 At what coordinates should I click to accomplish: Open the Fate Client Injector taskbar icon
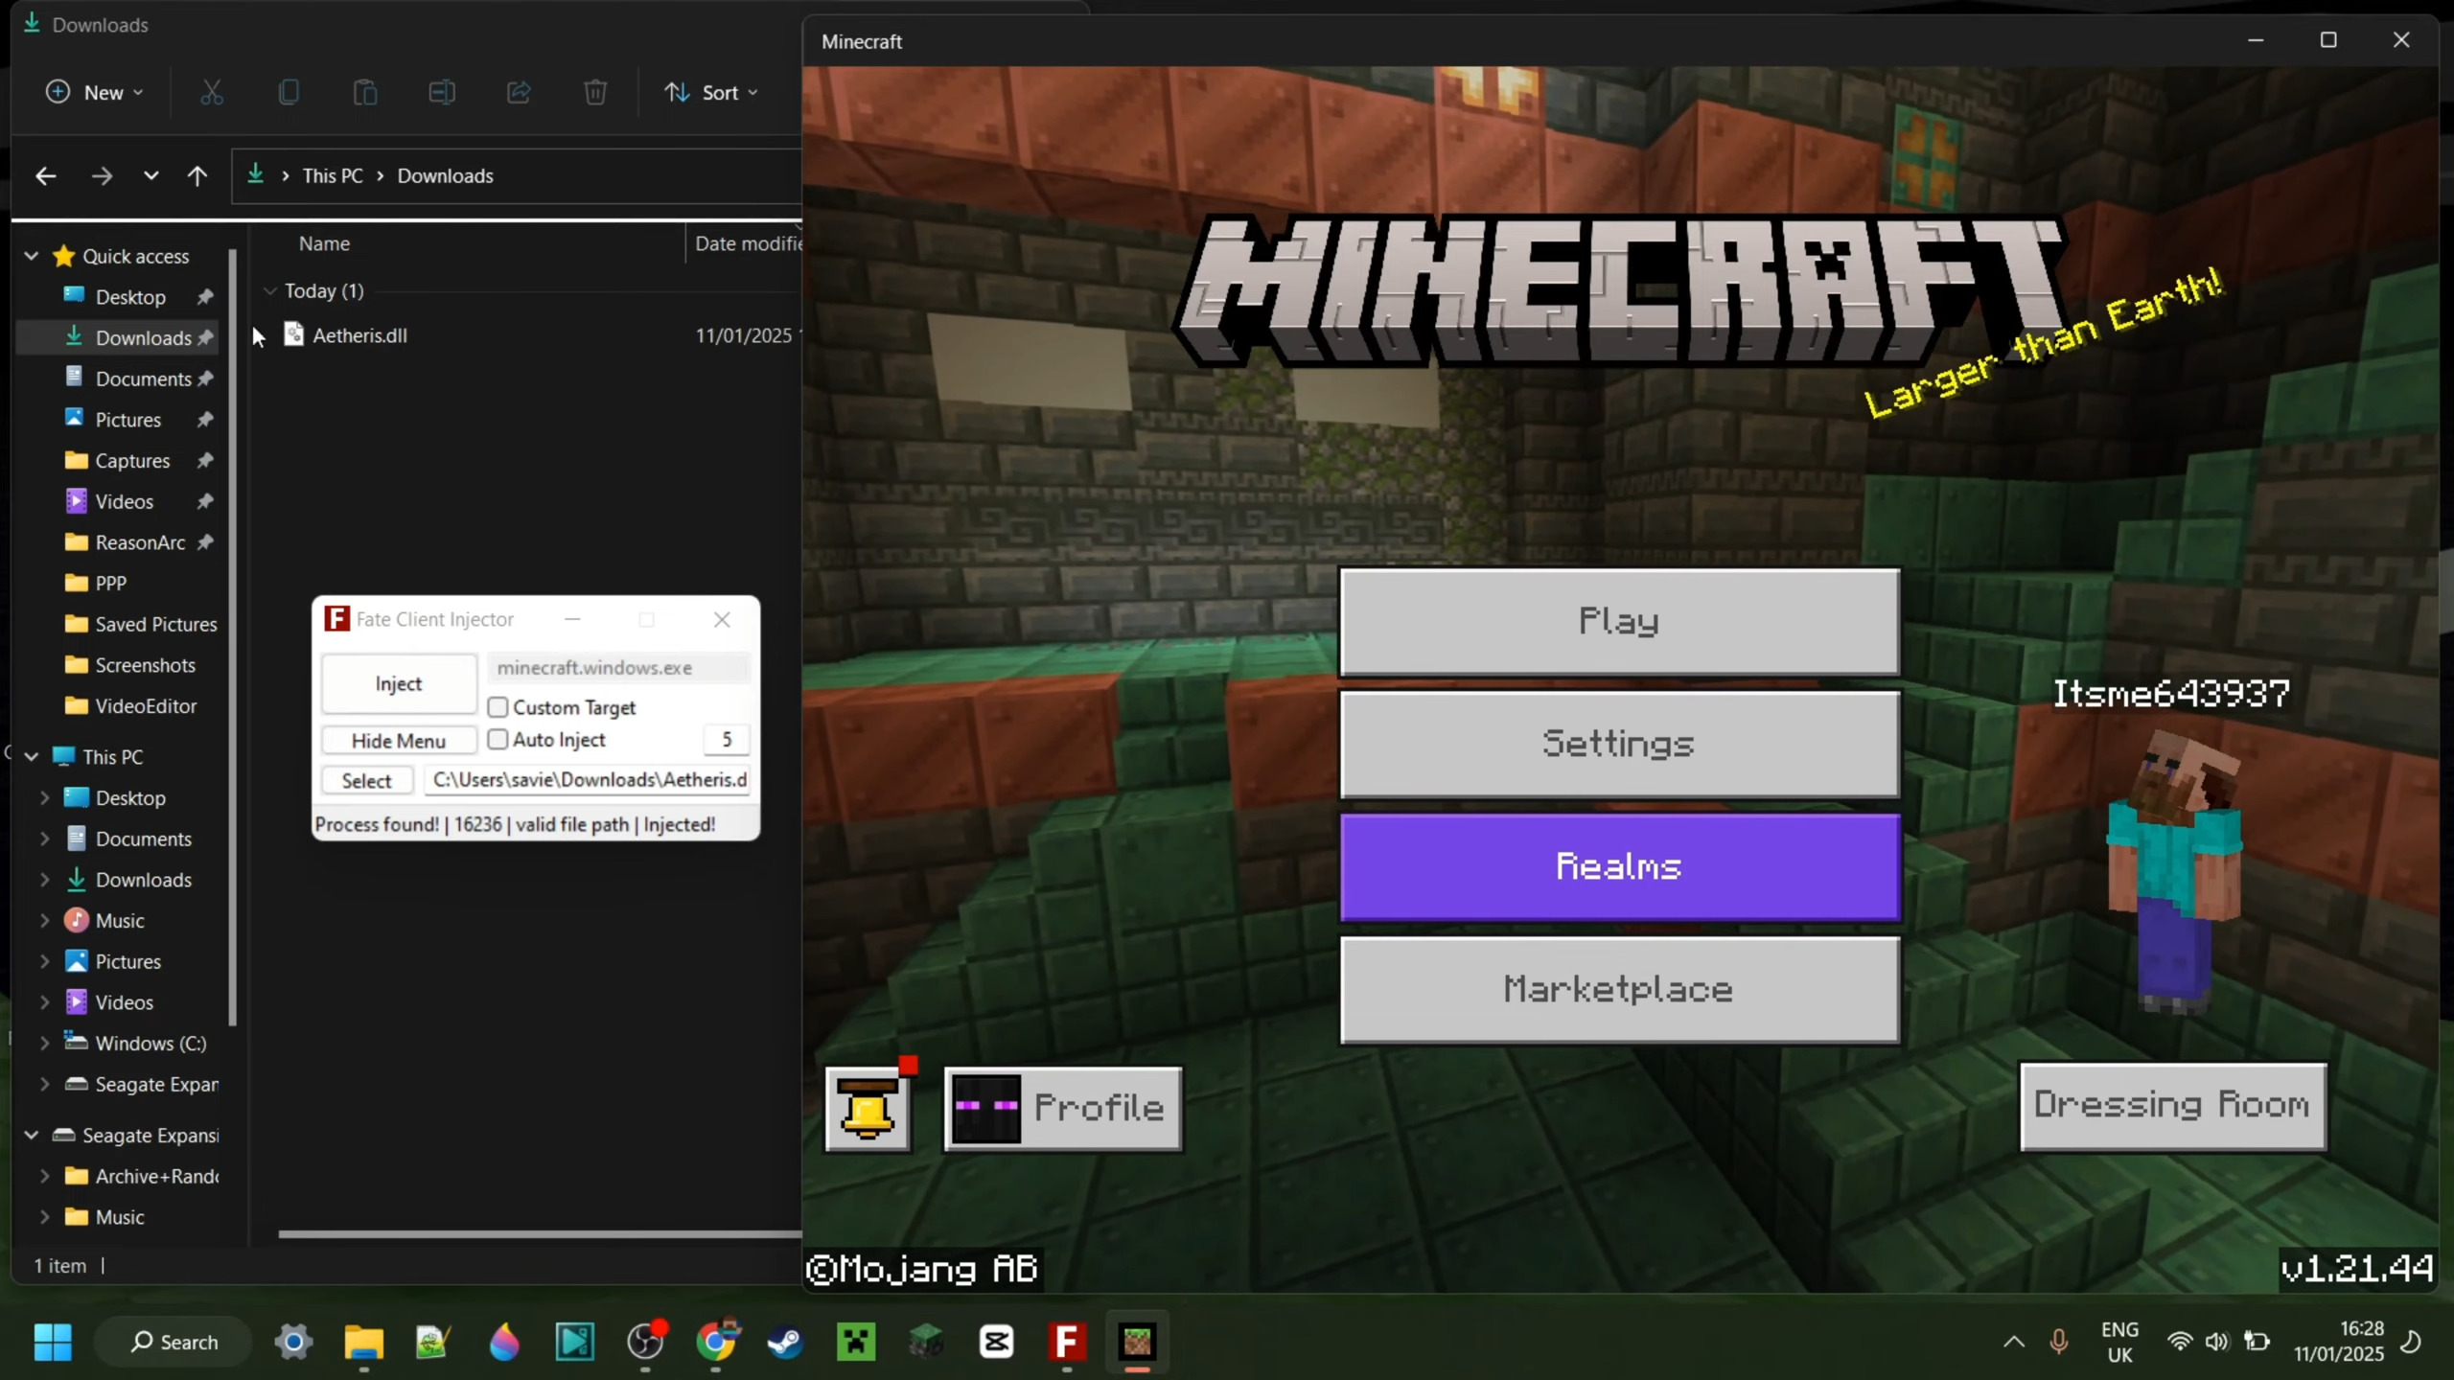(x=1067, y=1341)
